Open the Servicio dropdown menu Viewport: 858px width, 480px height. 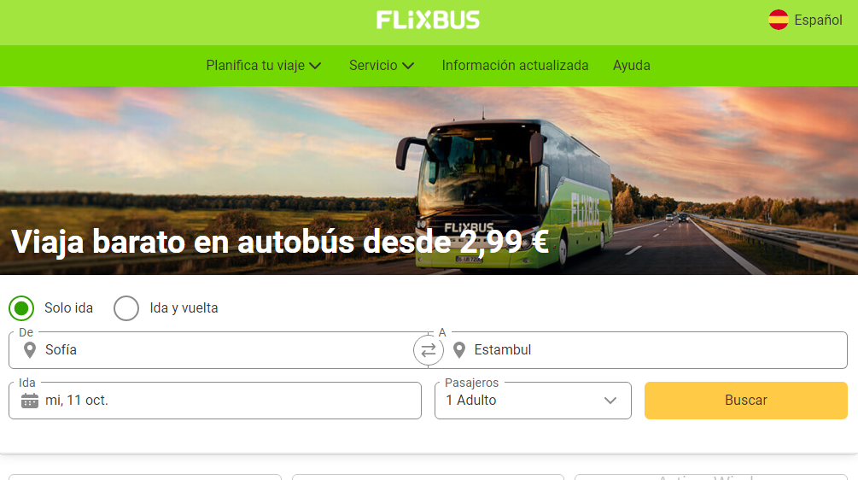point(382,66)
